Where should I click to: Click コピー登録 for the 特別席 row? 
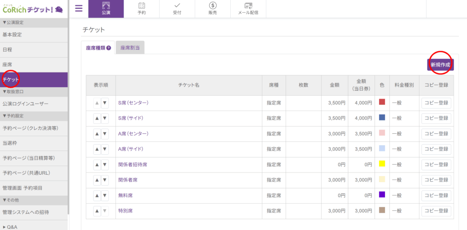436,211
